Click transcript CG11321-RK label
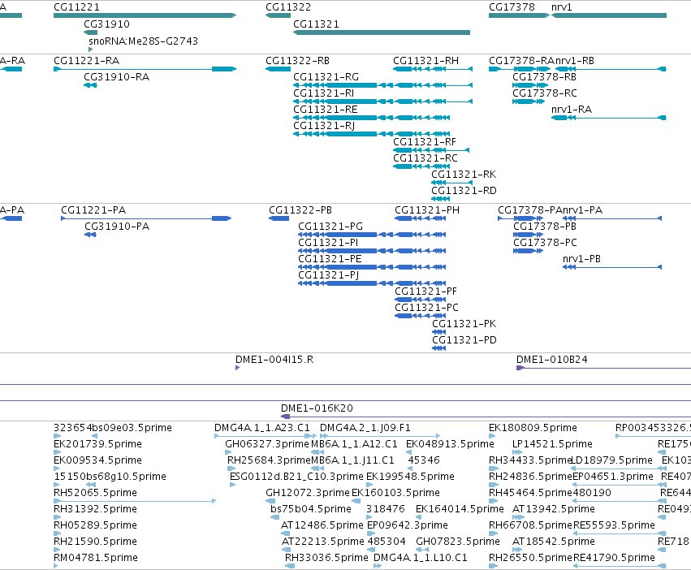 click(464, 175)
